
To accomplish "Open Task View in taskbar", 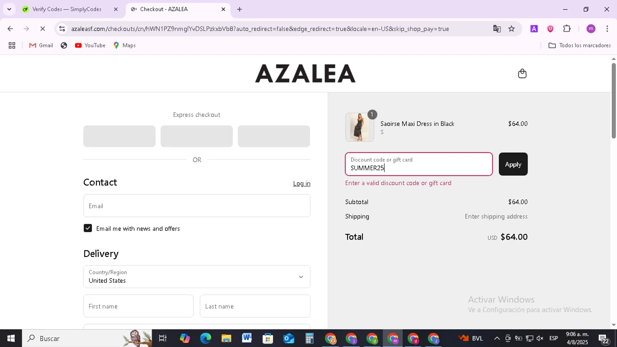I will click(162, 338).
